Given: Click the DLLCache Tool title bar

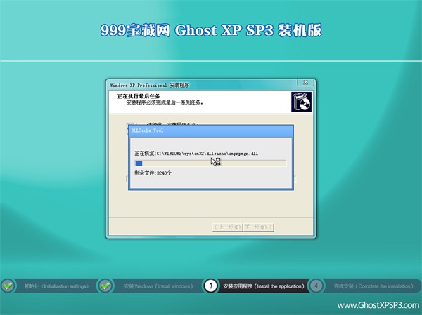Looking at the screenshot, I should pyautogui.click(x=210, y=130).
